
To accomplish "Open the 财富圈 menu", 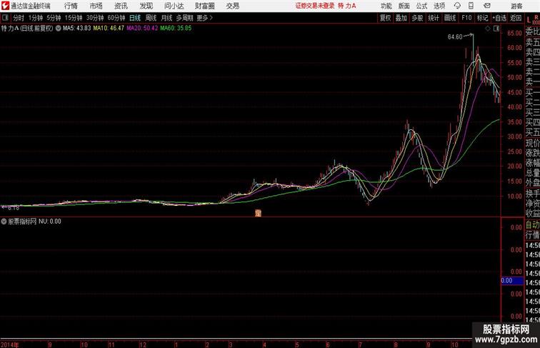I will click(204, 6).
